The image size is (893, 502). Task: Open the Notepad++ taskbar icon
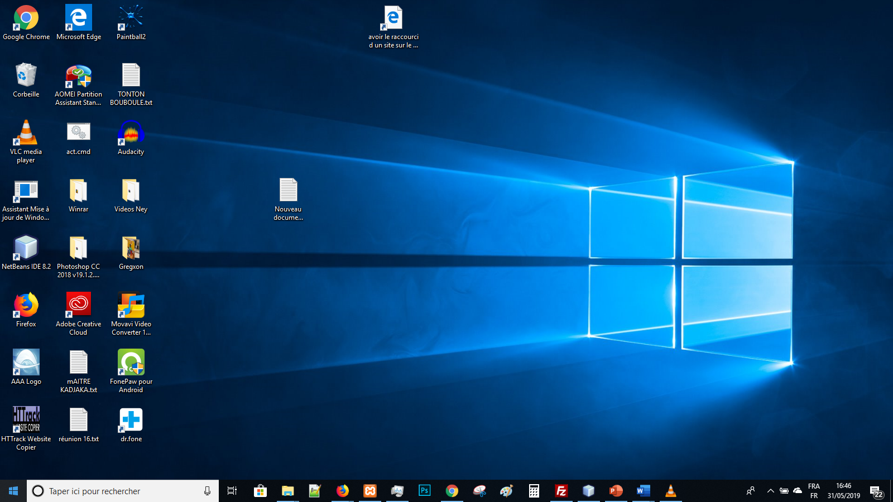point(315,491)
